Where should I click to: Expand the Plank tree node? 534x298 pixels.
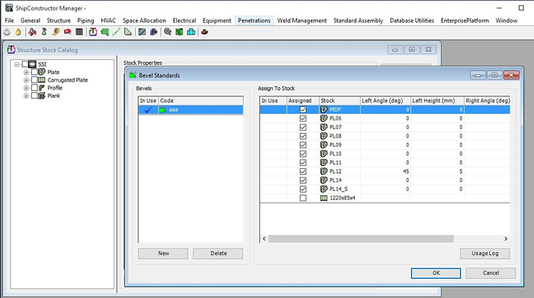26,96
